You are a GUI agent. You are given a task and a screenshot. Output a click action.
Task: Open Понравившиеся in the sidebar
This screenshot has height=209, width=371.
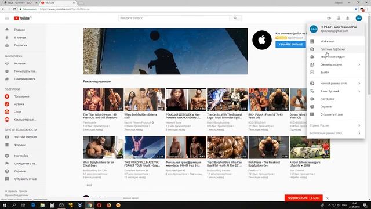tap(23, 79)
